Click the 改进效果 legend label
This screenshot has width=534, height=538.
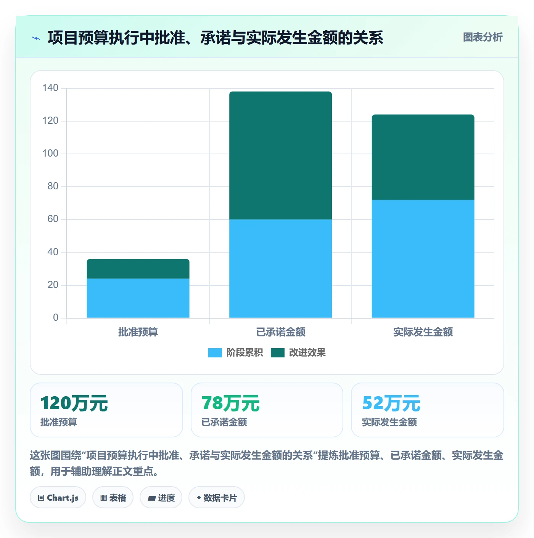tap(307, 353)
